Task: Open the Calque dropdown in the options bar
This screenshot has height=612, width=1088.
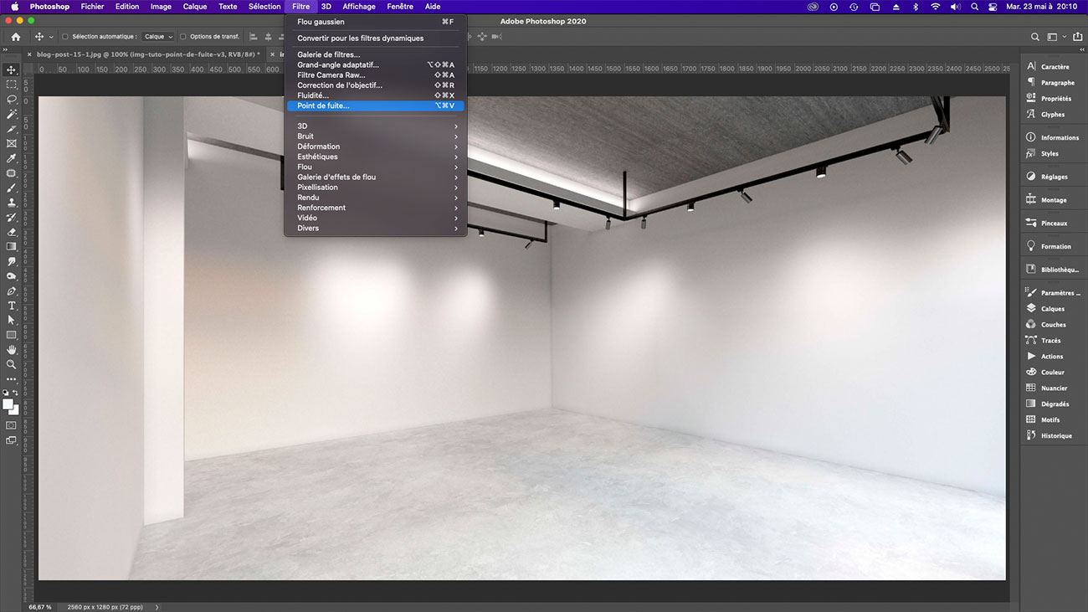Action: click(x=158, y=36)
